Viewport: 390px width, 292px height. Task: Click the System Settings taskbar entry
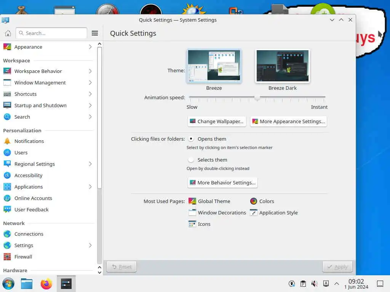(66, 284)
